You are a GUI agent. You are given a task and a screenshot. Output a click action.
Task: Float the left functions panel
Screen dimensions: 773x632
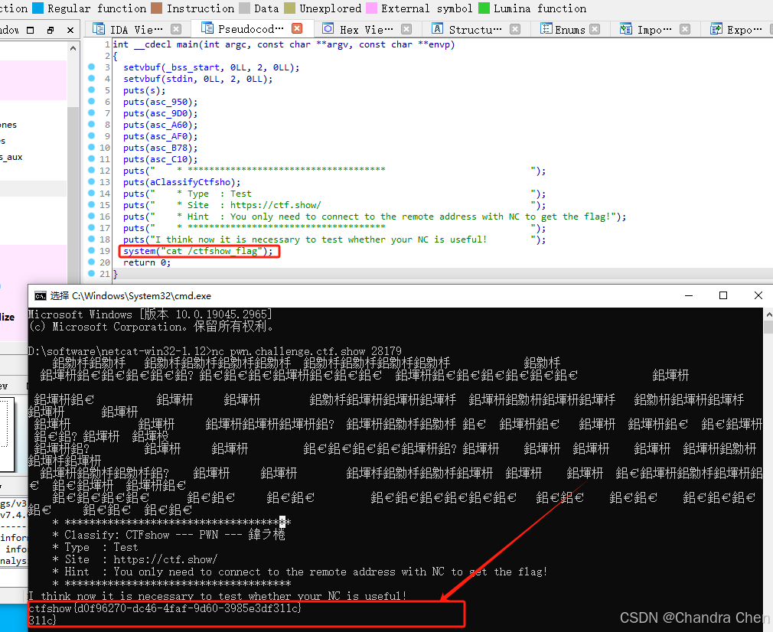click(30, 30)
